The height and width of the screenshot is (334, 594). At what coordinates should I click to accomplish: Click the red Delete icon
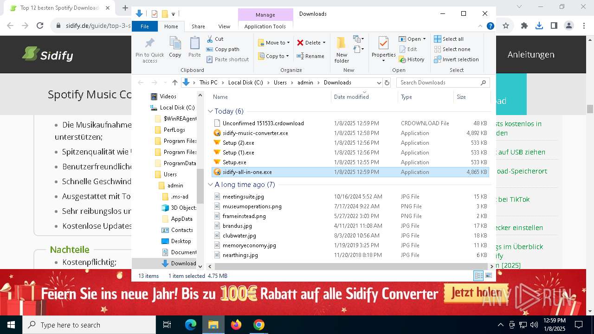(x=300, y=43)
